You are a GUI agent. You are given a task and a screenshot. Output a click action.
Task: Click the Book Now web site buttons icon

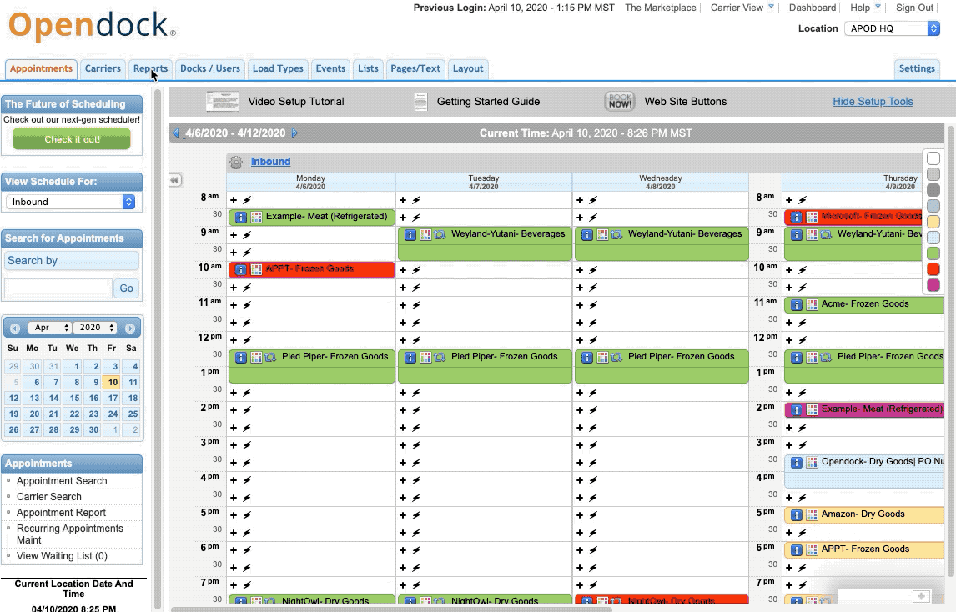620,101
